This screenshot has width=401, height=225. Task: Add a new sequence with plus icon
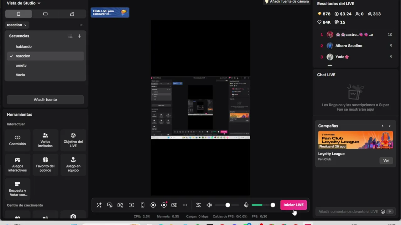point(79,36)
